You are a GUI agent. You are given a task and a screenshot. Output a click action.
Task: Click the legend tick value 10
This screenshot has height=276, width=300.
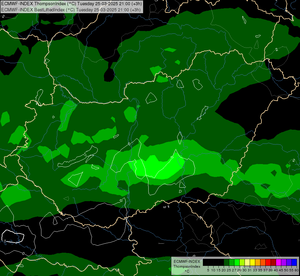pyautogui.click(x=213, y=270)
